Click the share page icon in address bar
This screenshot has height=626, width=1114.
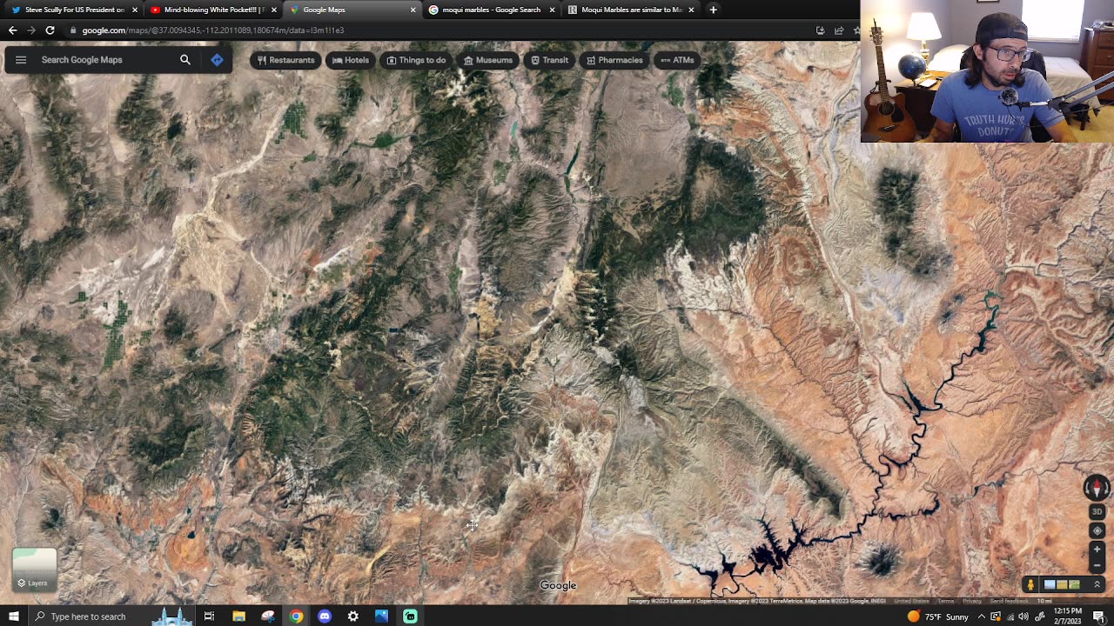(839, 30)
